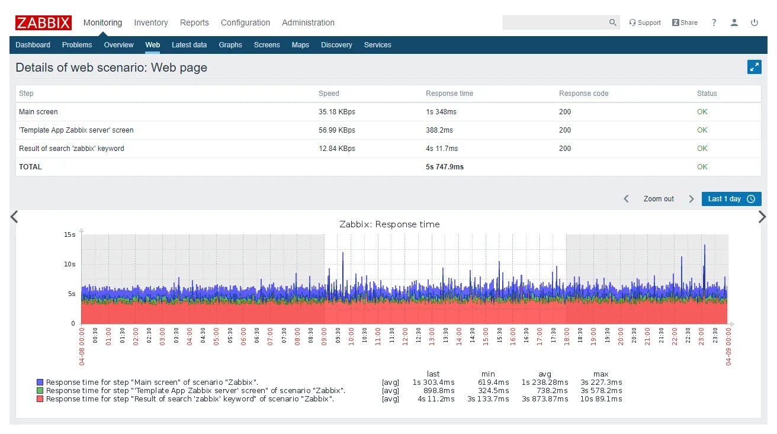Screen dimensions: 777x434
Task: Click the Zabbix: Response time graph title
Action: [390, 224]
